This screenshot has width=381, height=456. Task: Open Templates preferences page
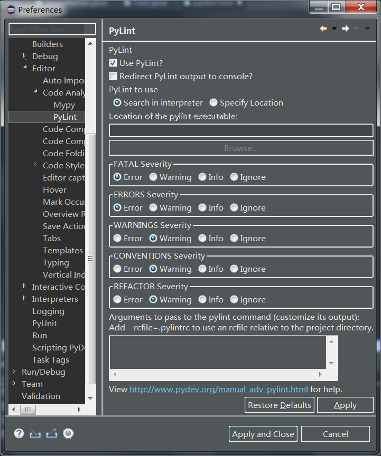(x=63, y=251)
